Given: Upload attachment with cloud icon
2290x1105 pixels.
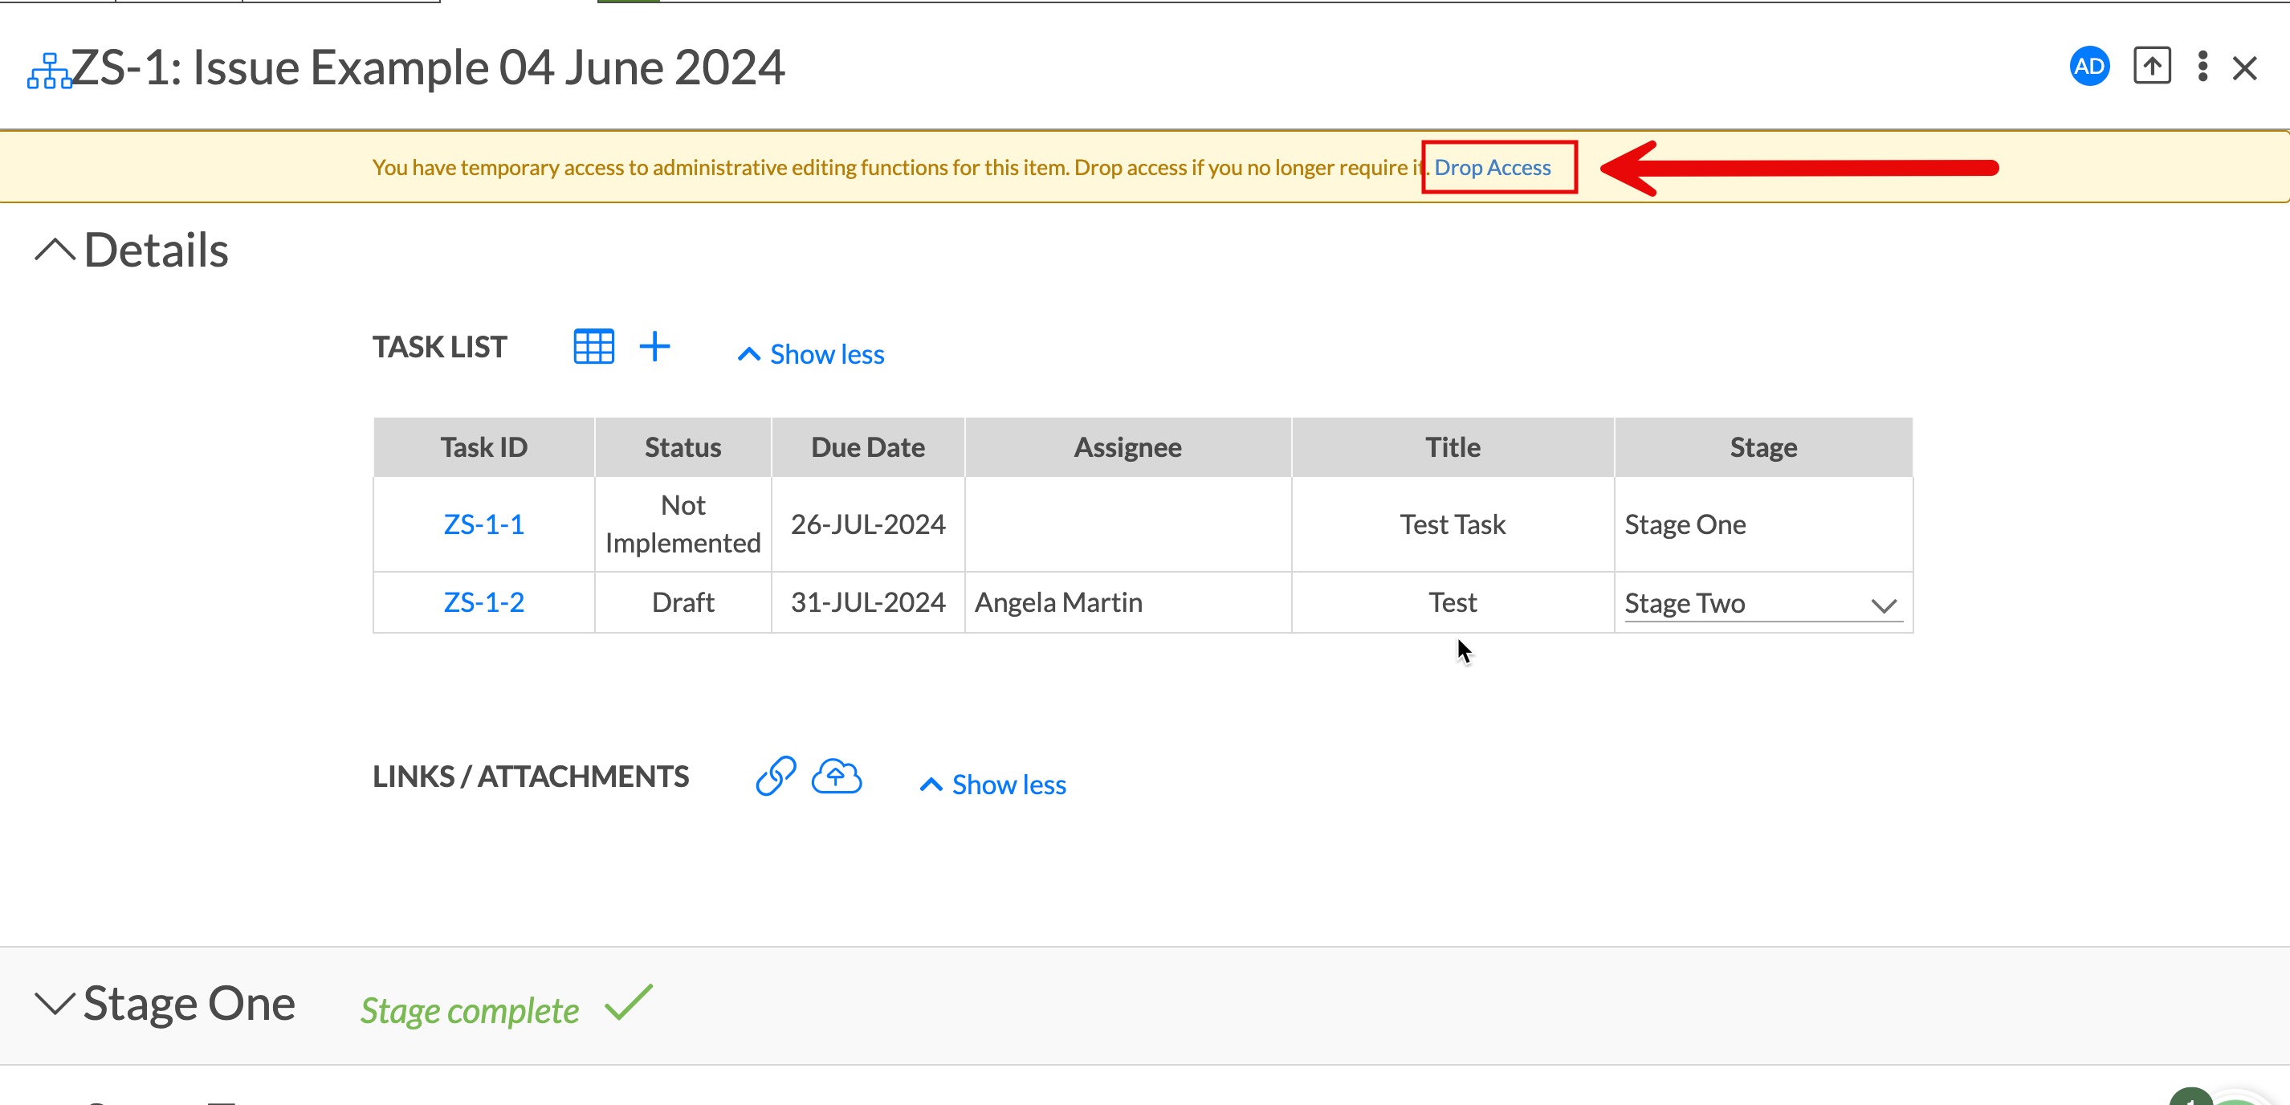Looking at the screenshot, I should (x=837, y=776).
